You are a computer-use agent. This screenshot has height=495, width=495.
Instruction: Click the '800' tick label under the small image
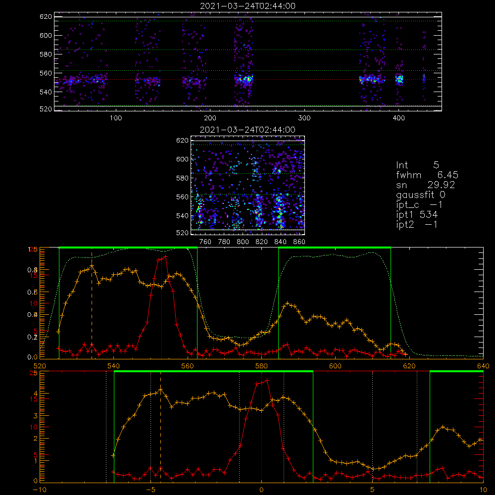(x=243, y=242)
